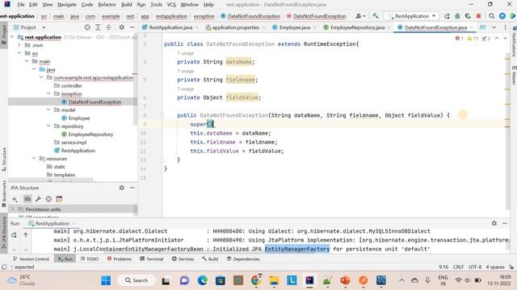
Task: Select RestApplication class in tree
Action: (78, 151)
